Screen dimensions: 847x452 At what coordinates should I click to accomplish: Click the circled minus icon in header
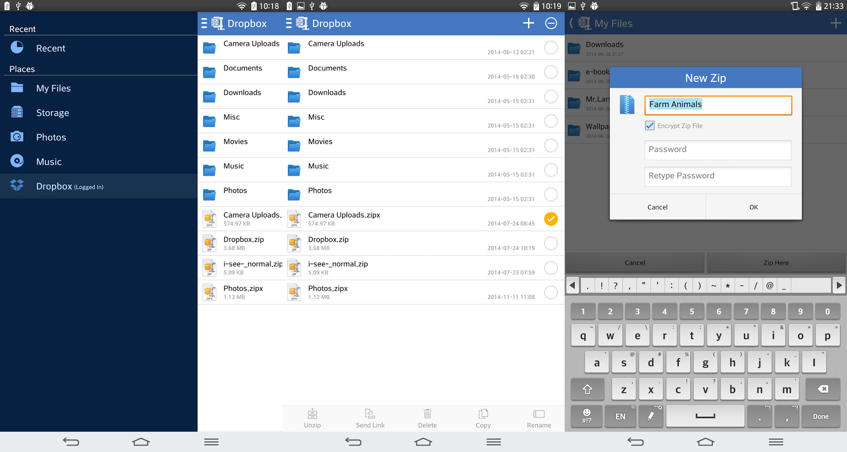(551, 23)
